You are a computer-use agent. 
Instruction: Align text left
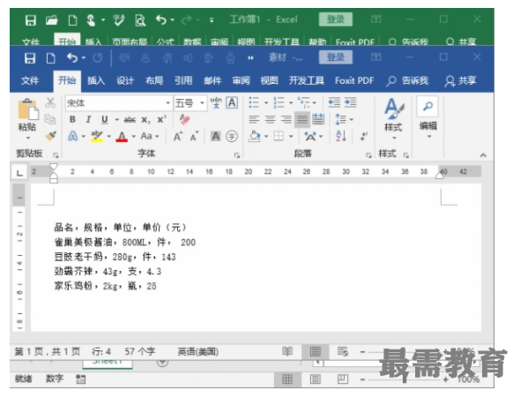click(254, 119)
